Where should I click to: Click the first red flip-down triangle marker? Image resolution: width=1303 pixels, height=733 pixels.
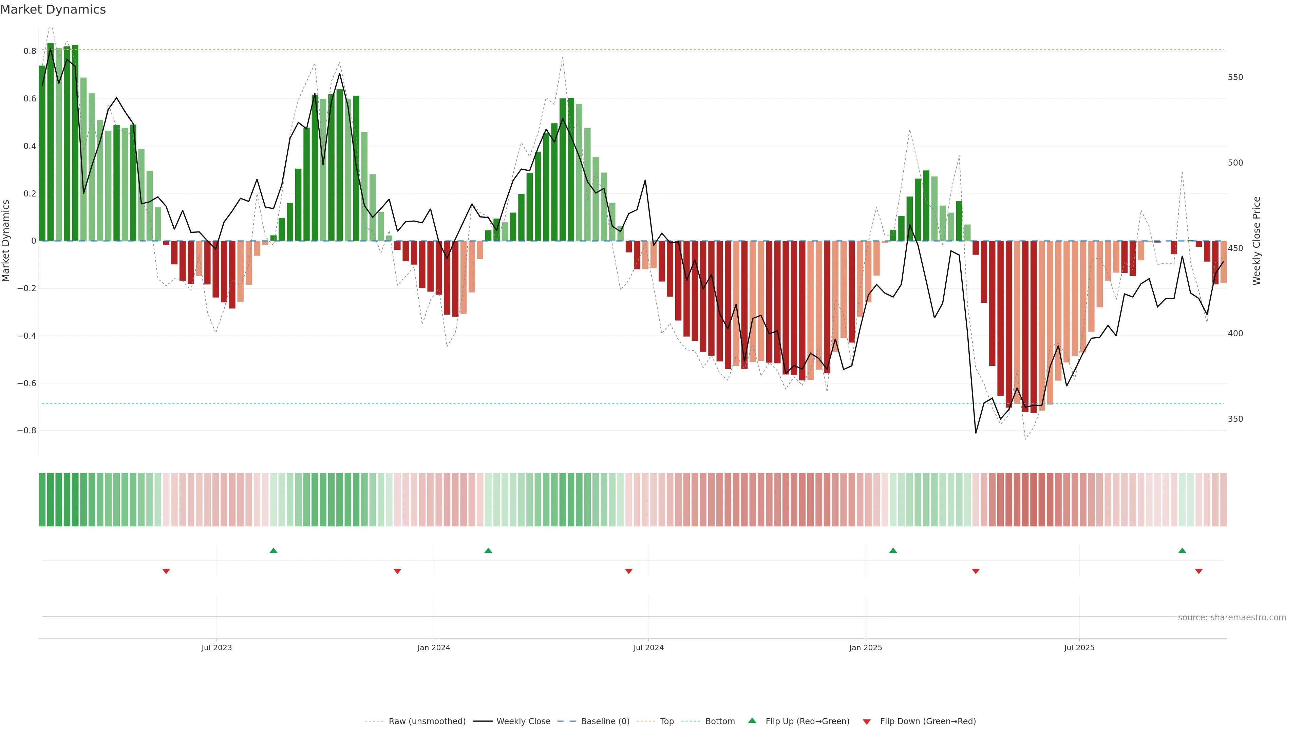pyautogui.click(x=166, y=571)
